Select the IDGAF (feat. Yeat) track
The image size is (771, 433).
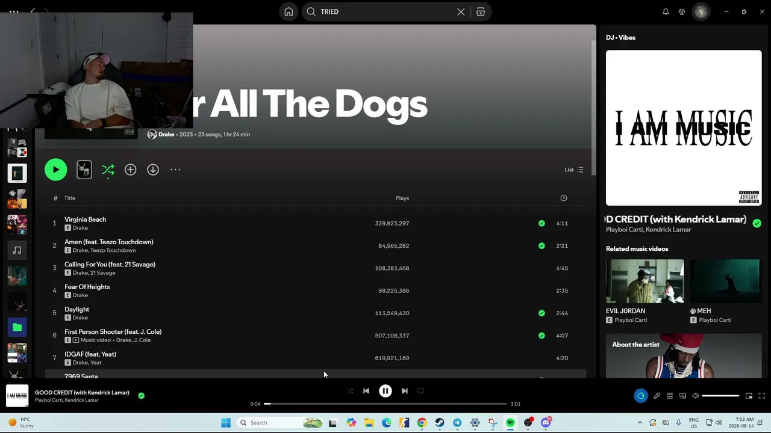pos(90,354)
